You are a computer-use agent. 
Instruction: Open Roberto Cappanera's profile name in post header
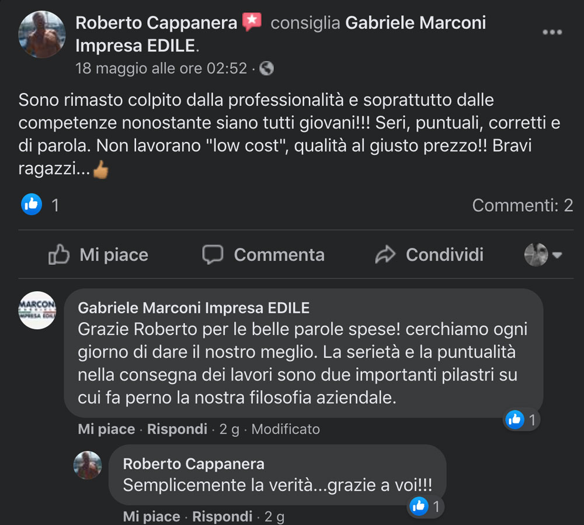[x=157, y=23]
